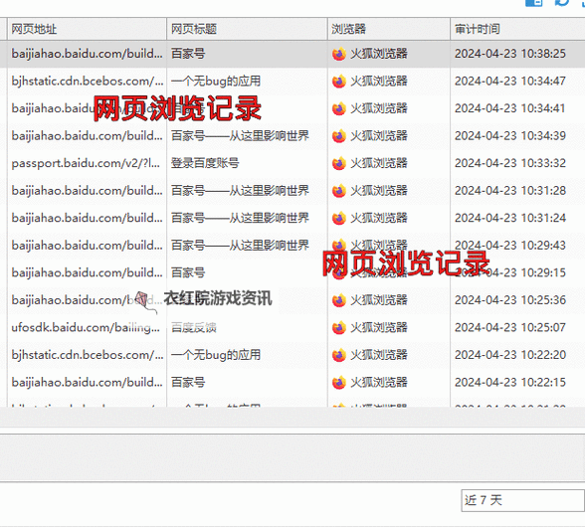585x527 pixels.
Task: Click the Firefox icon in the 10:34:47 row
Action: coord(339,82)
